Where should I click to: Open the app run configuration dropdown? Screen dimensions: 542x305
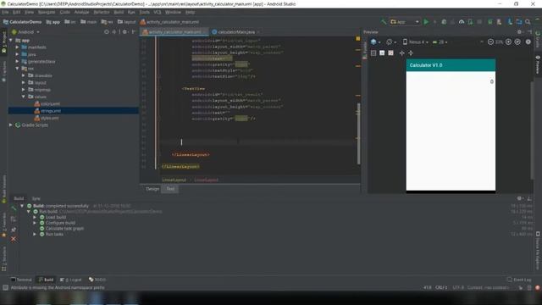click(x=405, y=22)
